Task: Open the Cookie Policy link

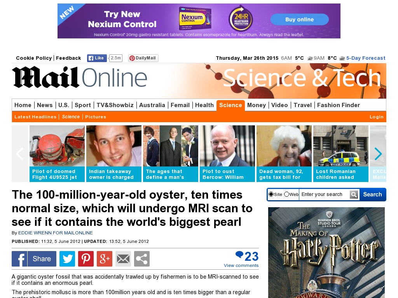Action: (x=34, y=58)
